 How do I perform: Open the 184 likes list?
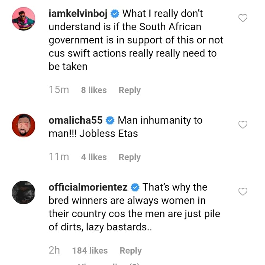point(90,251)
